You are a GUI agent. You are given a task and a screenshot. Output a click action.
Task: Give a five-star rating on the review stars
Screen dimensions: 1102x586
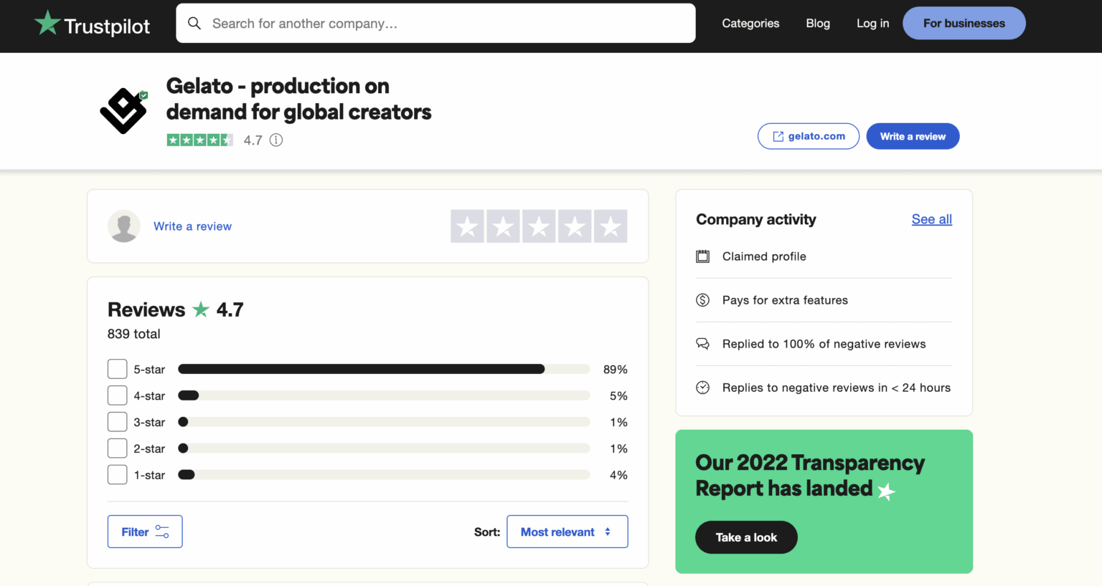[x=611, y=226]
